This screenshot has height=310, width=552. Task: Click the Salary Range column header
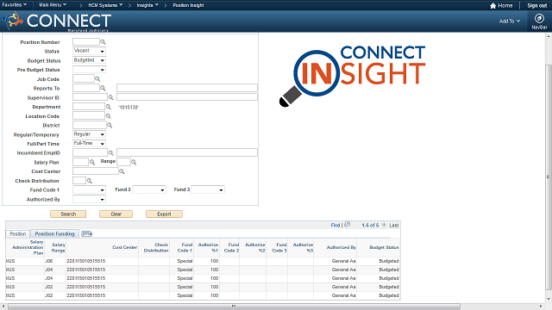(59, 247)
